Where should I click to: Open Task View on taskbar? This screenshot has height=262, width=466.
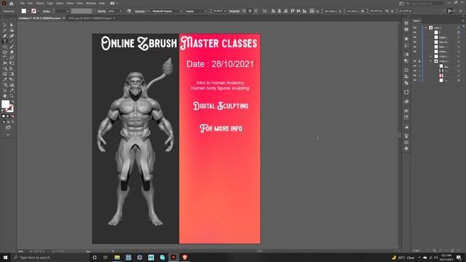106,257
